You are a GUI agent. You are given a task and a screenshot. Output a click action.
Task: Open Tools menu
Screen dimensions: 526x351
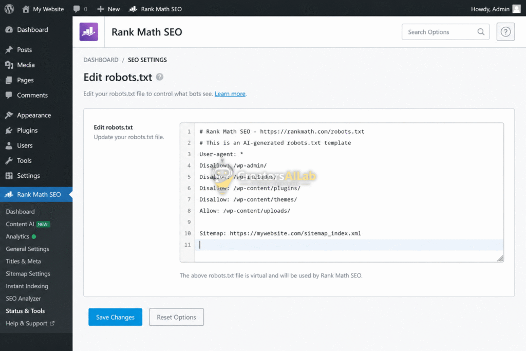click(x=24, y=160)
